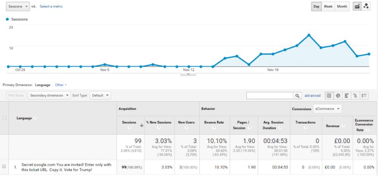Sort by Avg. Session Duration column

(273, 125)
